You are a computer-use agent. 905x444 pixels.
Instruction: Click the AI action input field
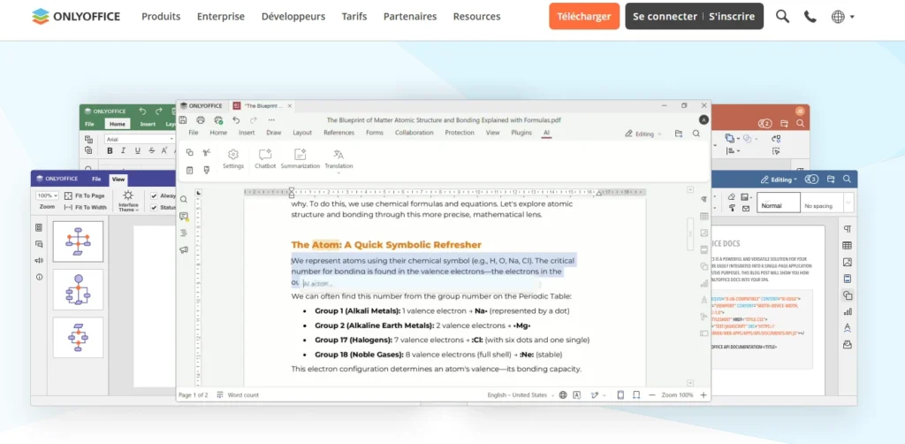[x=422, y=284]
